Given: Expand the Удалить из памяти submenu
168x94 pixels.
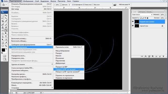Looking at the screenshot, I should 31,64.
